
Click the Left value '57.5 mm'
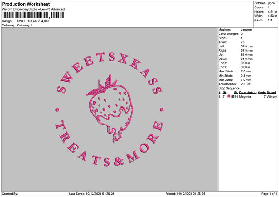point(246,46)
